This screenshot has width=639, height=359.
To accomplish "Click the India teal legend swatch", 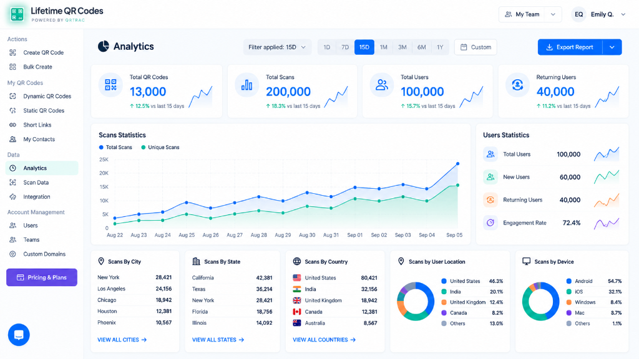I will (x=444, y=292).
